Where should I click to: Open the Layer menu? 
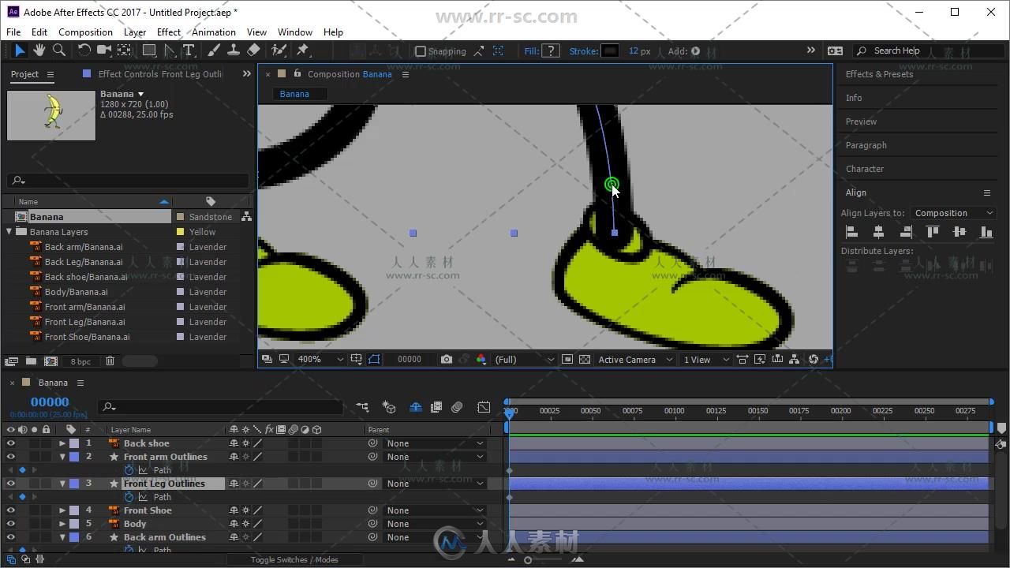click(x=134, y=32)
